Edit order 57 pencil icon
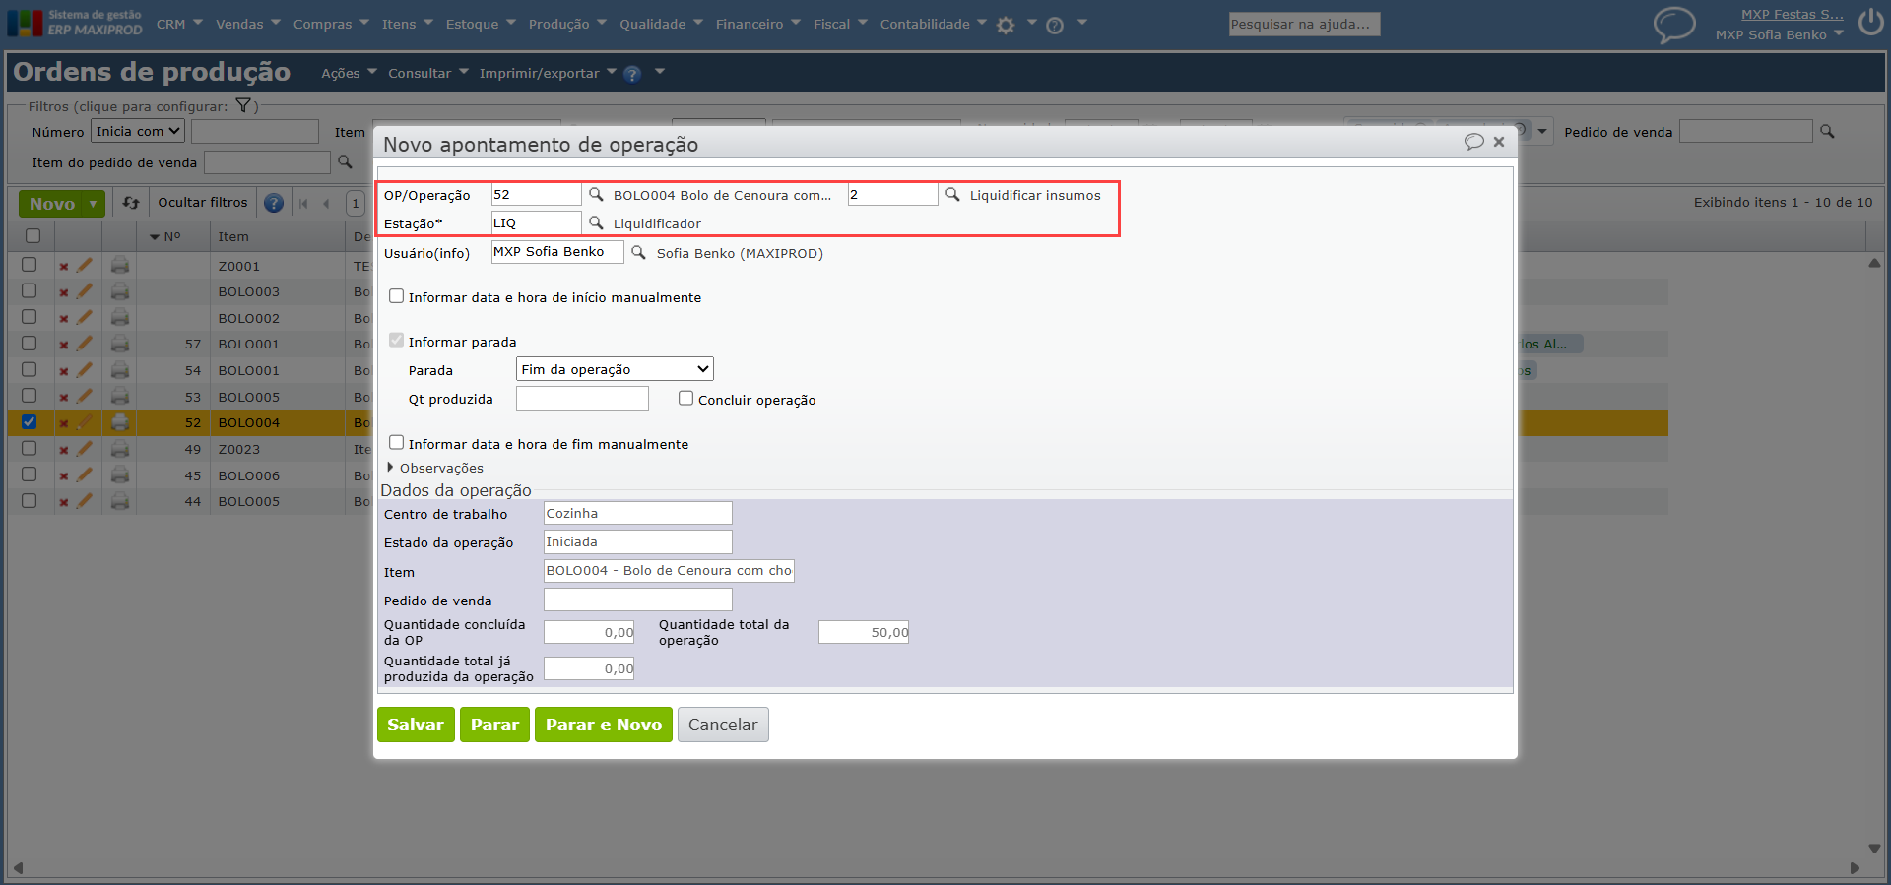Image resolution: width=1891 pixels, height=885 pixels. click(x=85, y=344)
